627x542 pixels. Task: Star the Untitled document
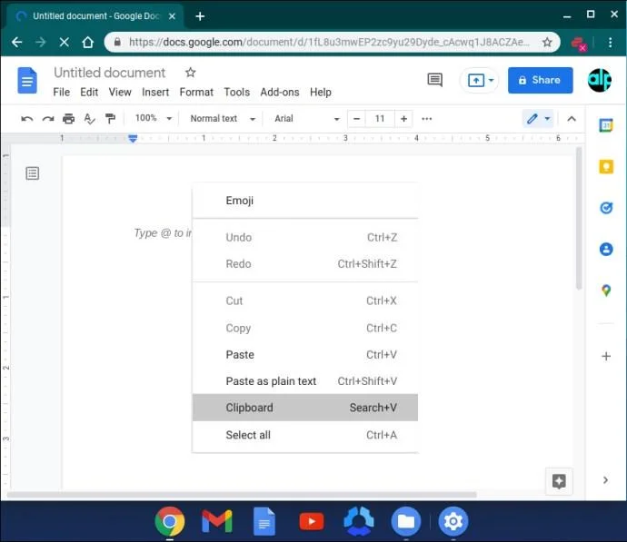click(x=190, y=73)
